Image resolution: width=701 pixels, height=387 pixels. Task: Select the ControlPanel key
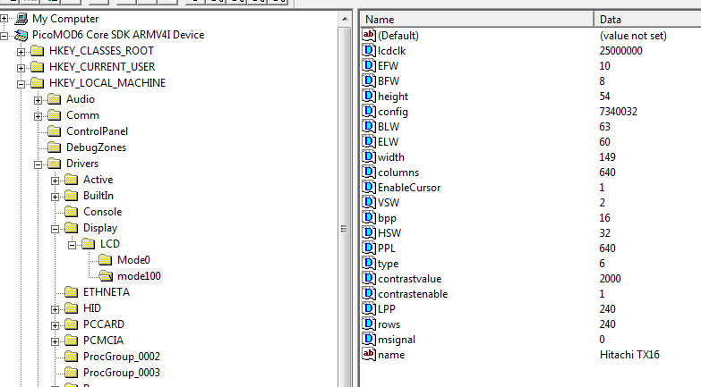[x=97, y=131]
